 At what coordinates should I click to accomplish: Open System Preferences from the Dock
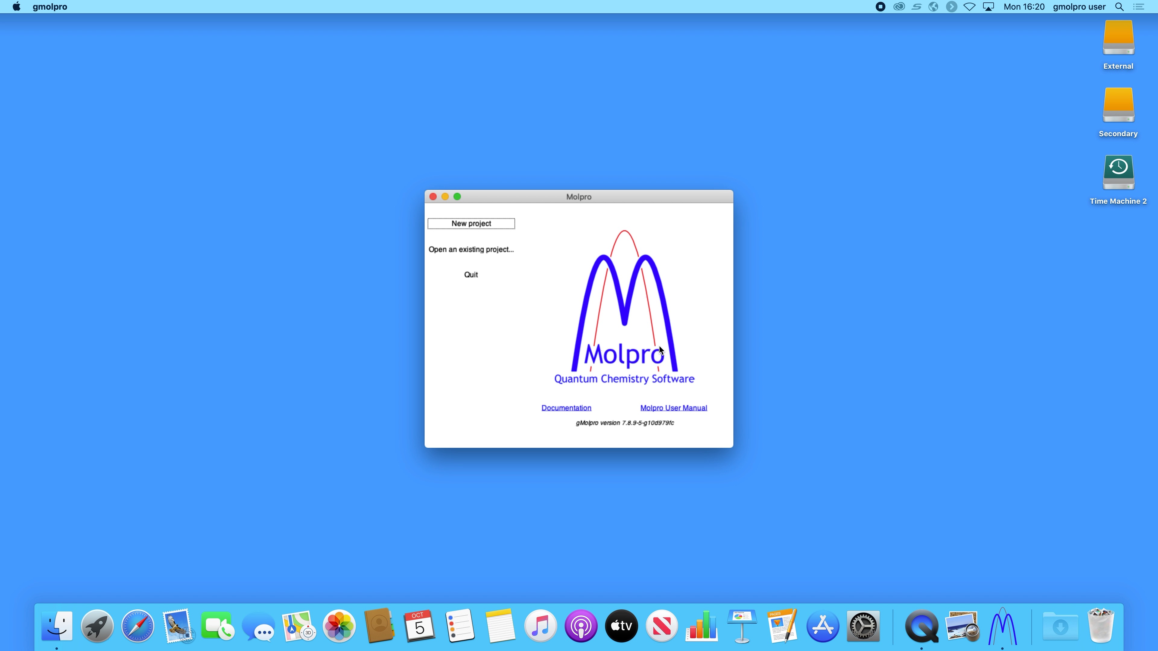863,626
